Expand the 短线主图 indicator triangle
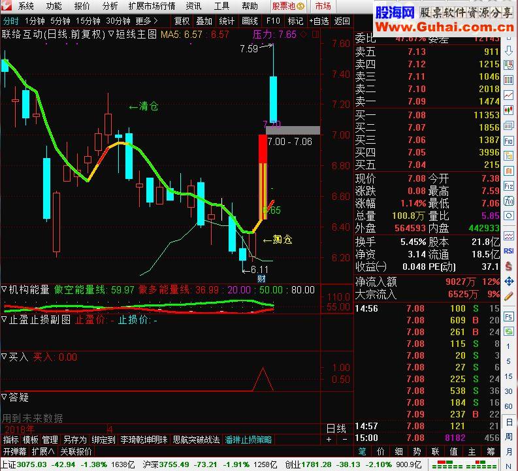The height and width of the screenshot is (471, 518). [x=111, y=33]
